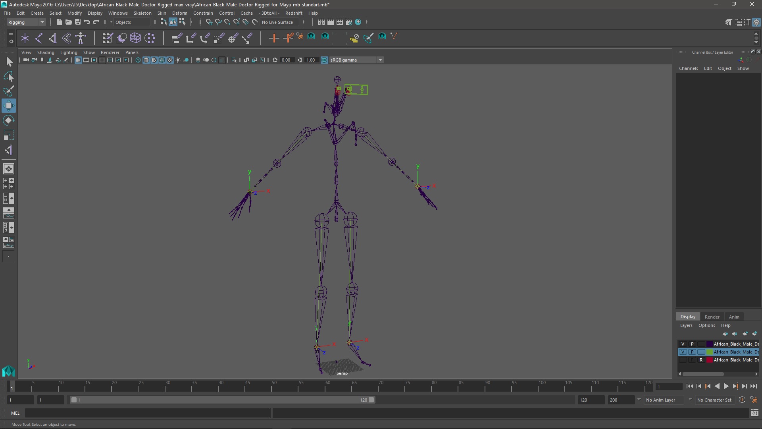Toggle the V box of the selected green layer
Image resolution: width=762 pixels, height=429 pixels.
(x=683, y=352)
